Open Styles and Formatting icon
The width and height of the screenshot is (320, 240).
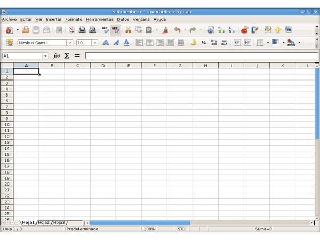click(x=9, y=43)
